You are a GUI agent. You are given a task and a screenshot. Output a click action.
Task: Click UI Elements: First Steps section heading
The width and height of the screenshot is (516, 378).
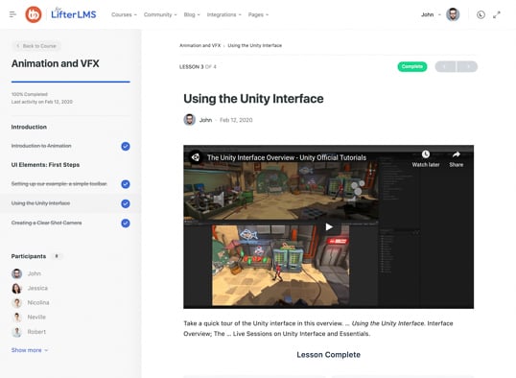(45, 165)
